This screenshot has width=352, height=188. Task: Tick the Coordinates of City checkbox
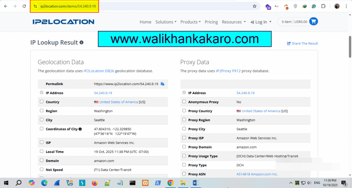(x=42, y=129)
